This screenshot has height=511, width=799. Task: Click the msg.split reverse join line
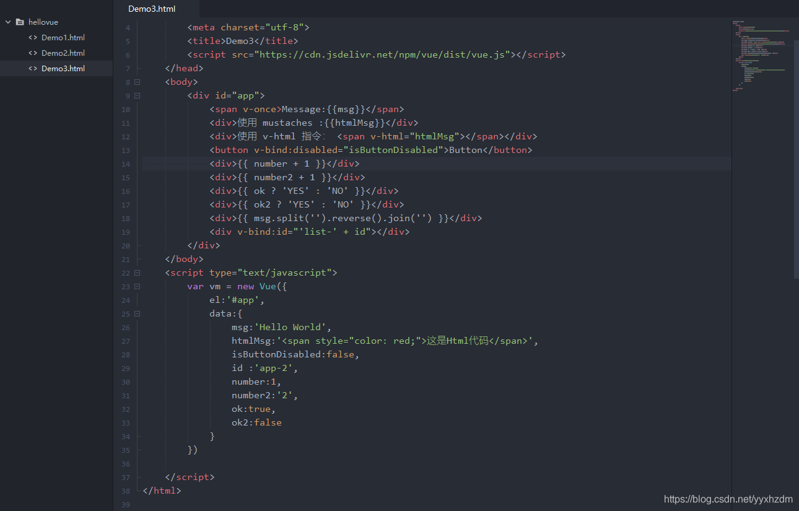point(346,218)
